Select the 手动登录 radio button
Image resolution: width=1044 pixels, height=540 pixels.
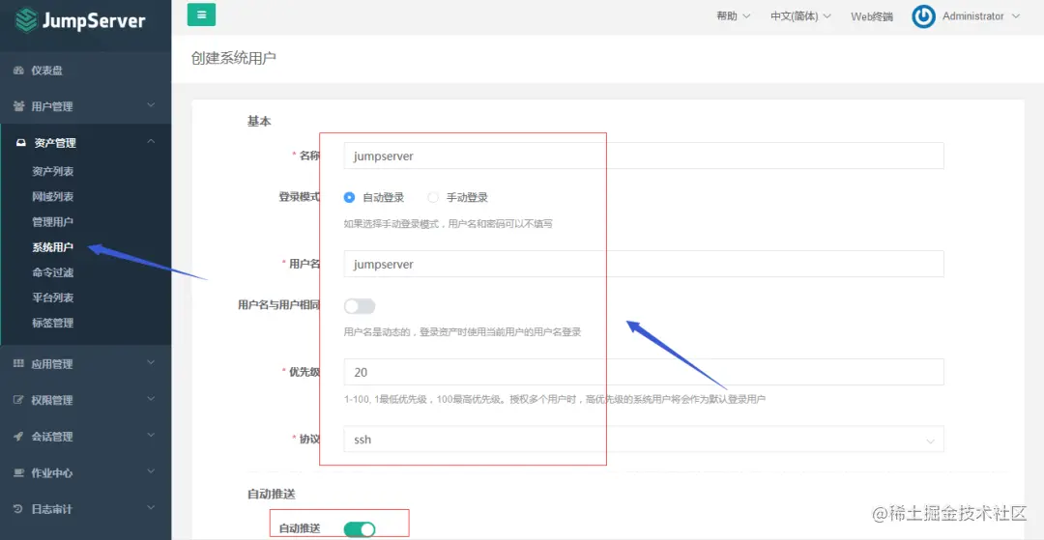[x=433, y=197]
